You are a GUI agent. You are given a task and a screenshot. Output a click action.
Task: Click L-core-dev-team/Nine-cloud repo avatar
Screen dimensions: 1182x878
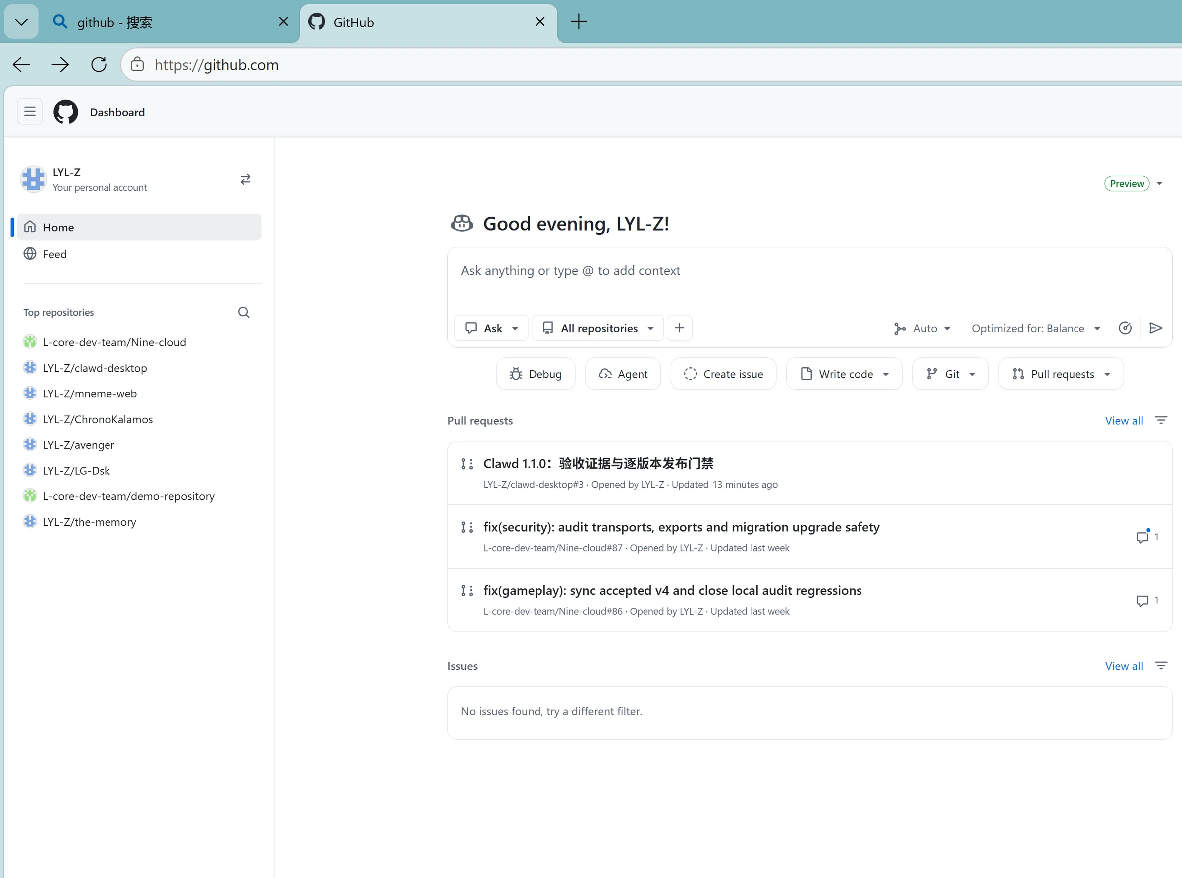point(30,342)
